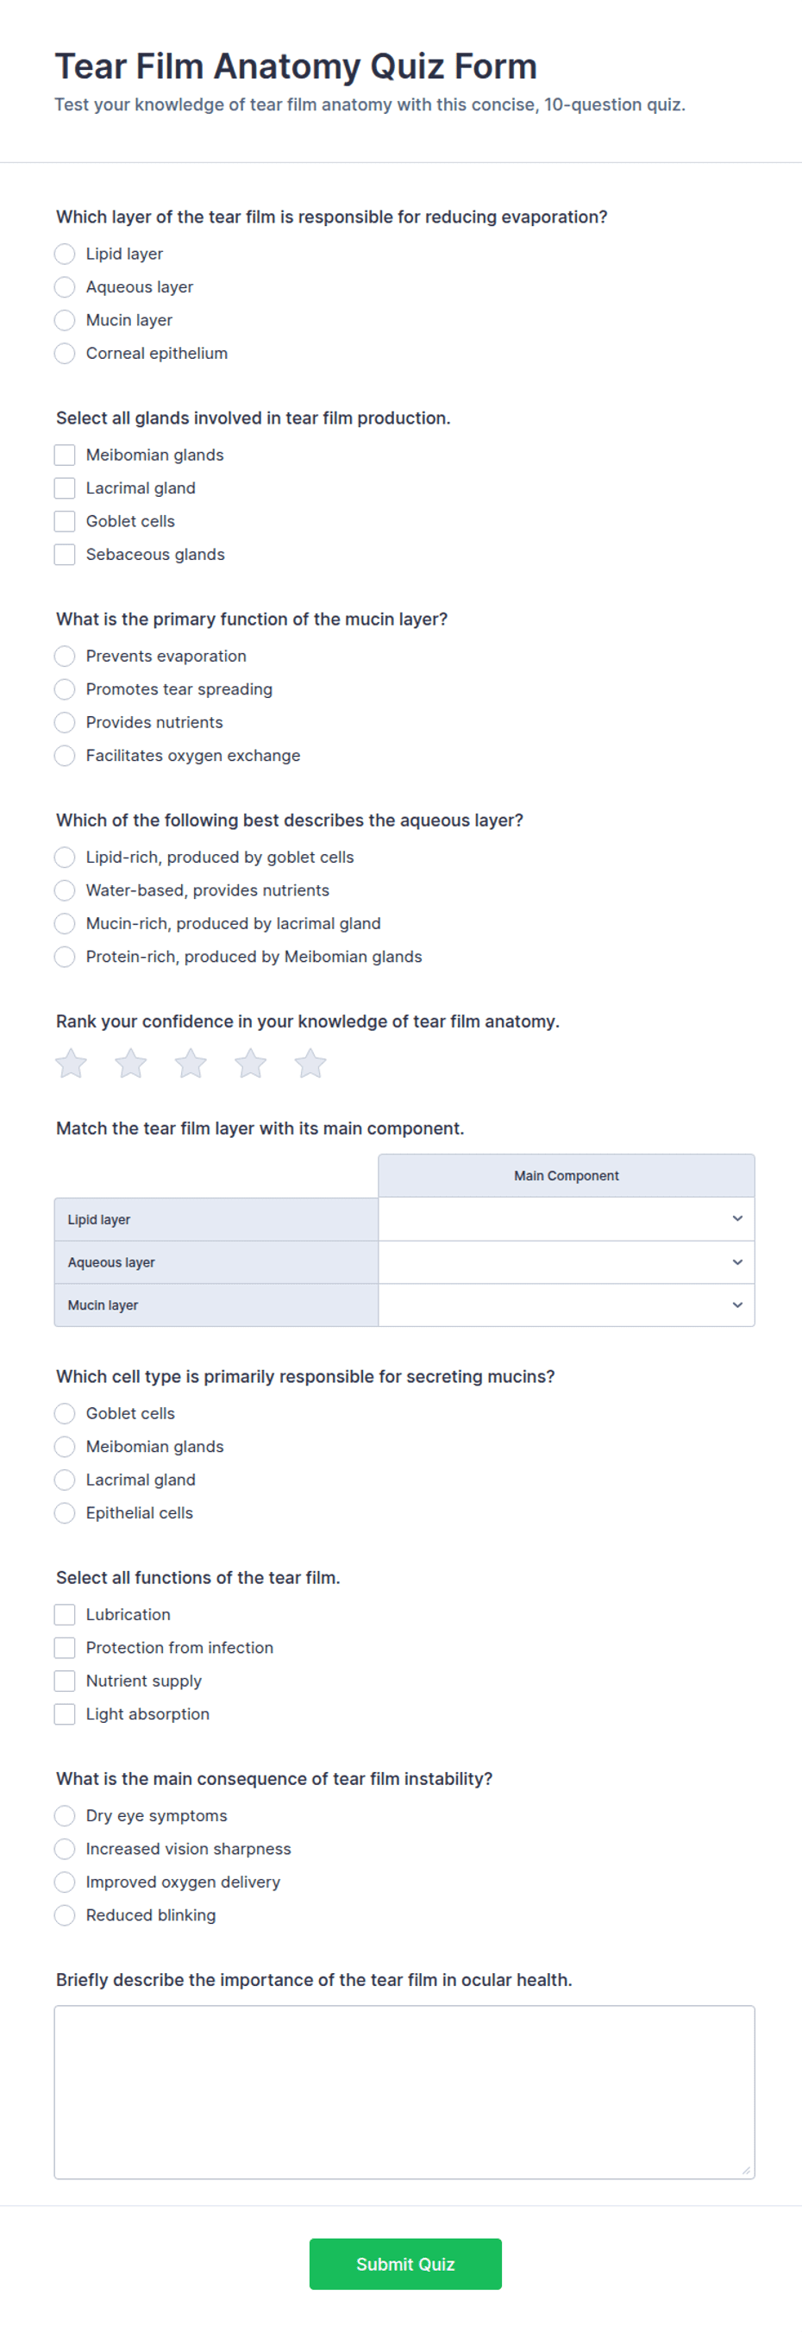Pick Goblet cells for secreting mucins
Screen dimensions: 802x2332
(x=65, y=1413)
